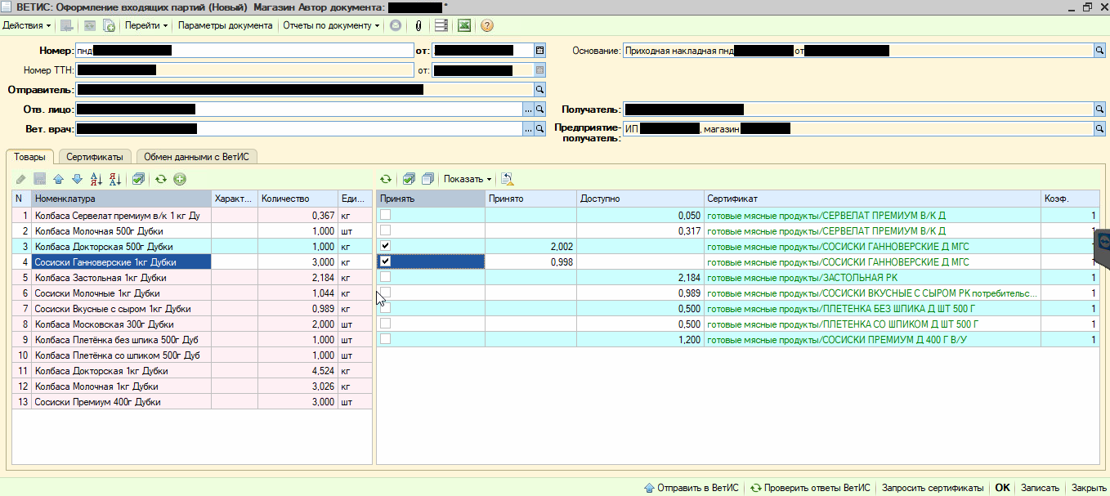This screenshot has height=496, width=1110.
Task: Switch to the Сертификаты tab
Action: (x=95, y=156)
